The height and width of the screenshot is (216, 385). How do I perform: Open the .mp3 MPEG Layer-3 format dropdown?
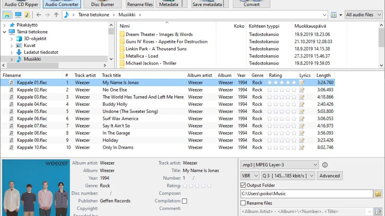279,165
